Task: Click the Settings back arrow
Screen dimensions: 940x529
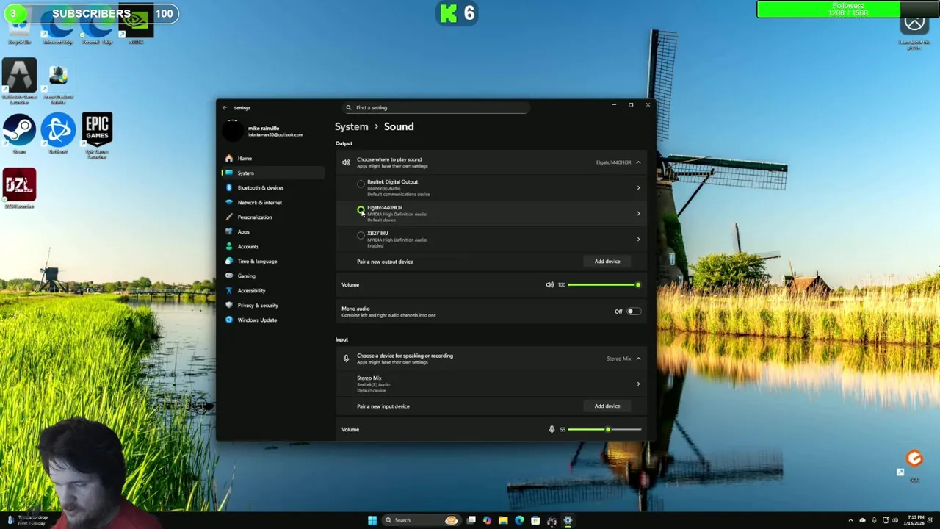Action: pos(225,108)
